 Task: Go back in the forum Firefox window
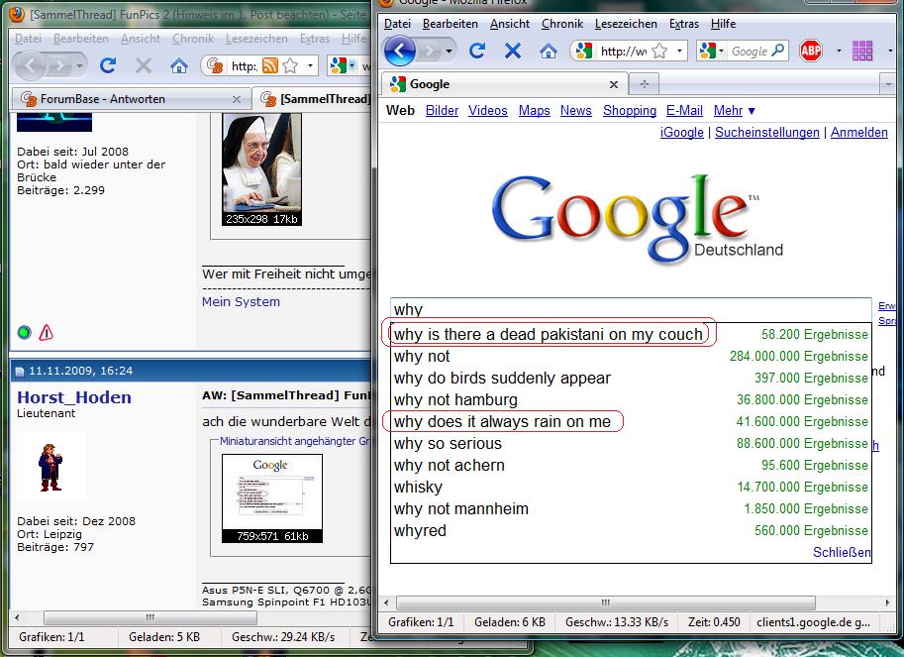point(31,65)
